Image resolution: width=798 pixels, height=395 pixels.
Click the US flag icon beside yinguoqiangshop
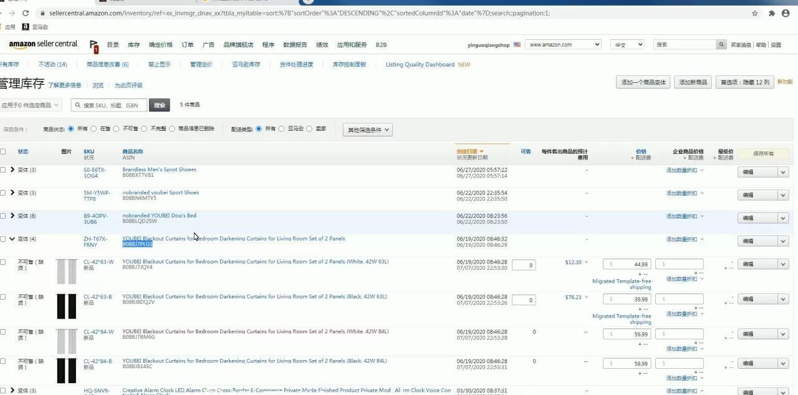click(x=516, y=44)
